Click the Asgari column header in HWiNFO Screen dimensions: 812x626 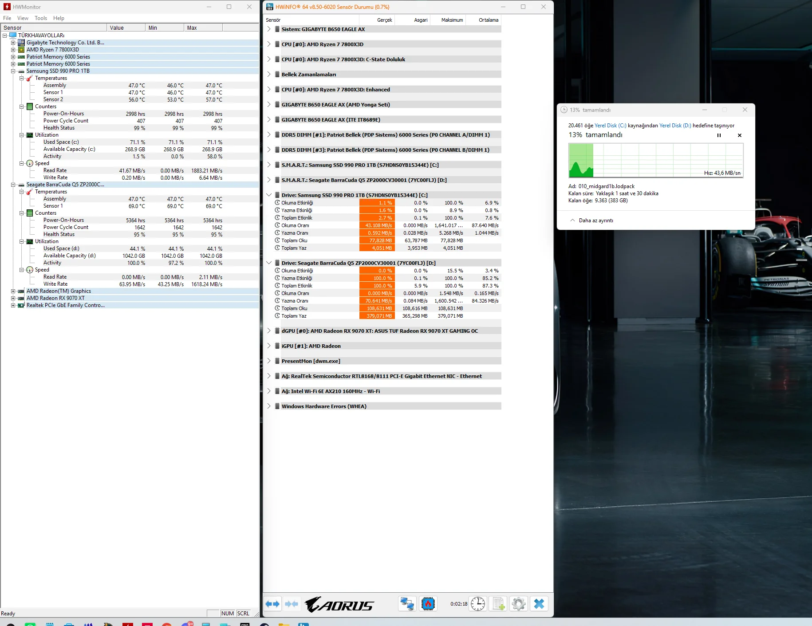(413, 20)
